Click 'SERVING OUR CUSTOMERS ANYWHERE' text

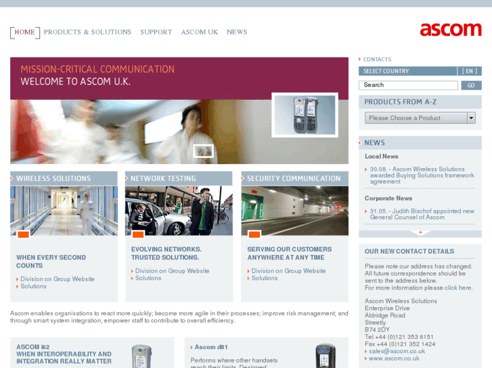[x=289, y=253]
